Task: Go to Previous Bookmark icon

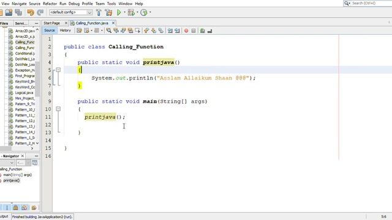Action: 146,31
